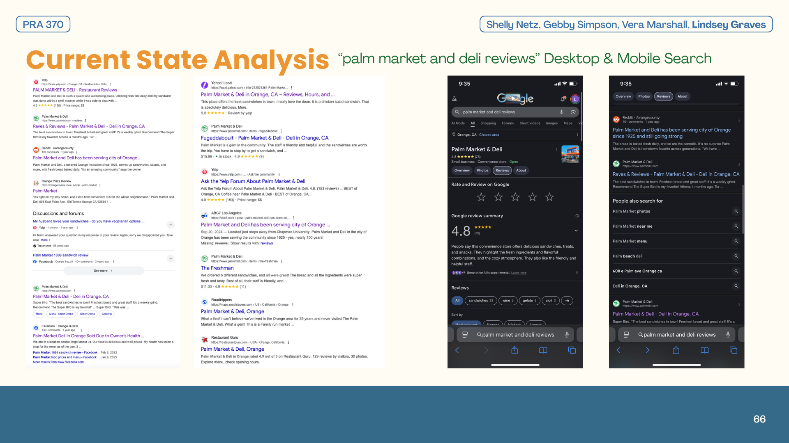Show more review topics with +6 chip
Image resolution: width=789 pixels, height=443 pixels.
(567, 301)
